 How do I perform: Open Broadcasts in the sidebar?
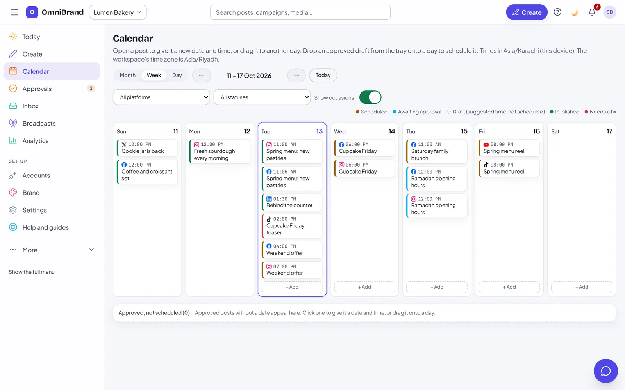52,123
